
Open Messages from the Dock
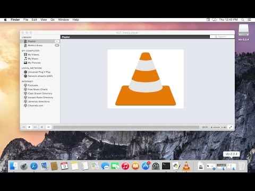[x=105, y=166]
